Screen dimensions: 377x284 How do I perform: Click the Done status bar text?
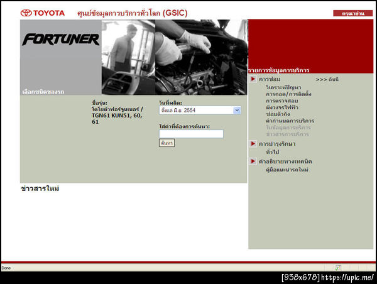[x=6, y=268]
